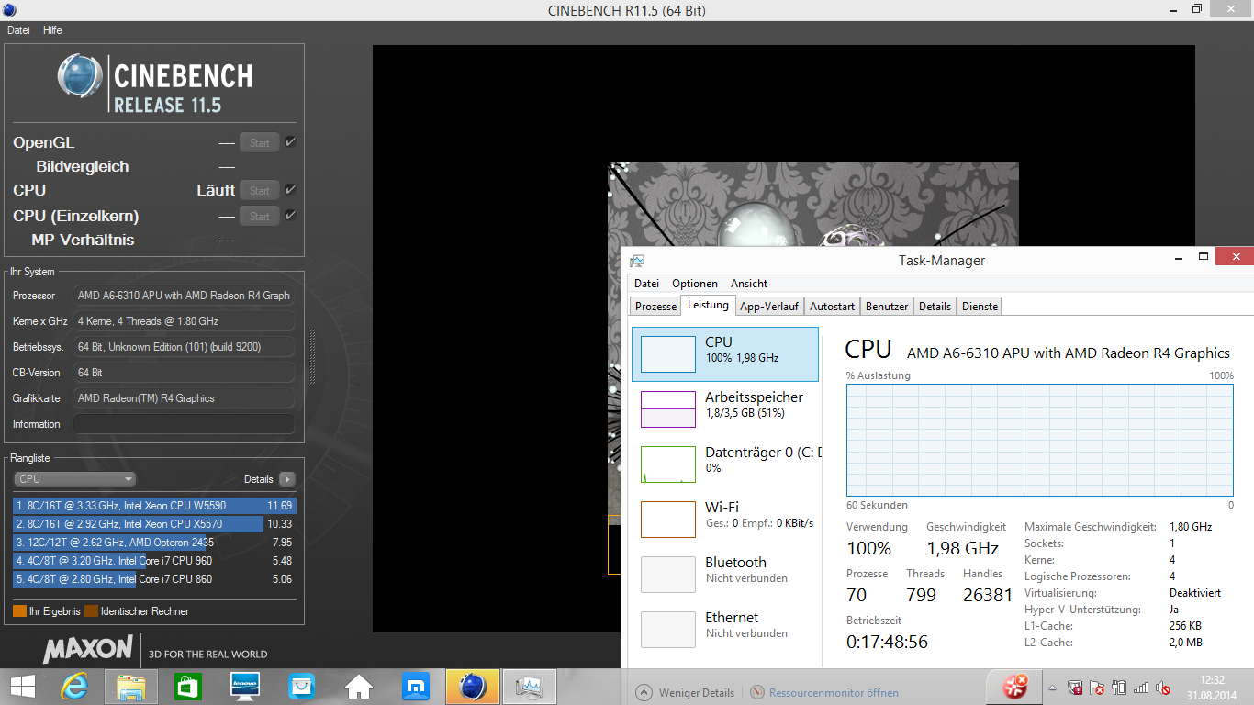
Task: Click the Ressourcenmonitor öffnen link
Action: 834,693
